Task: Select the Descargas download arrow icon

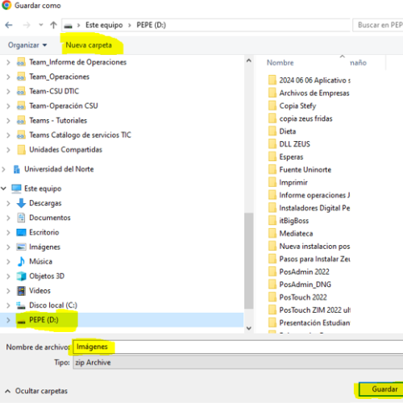Action: pos(21,203)
